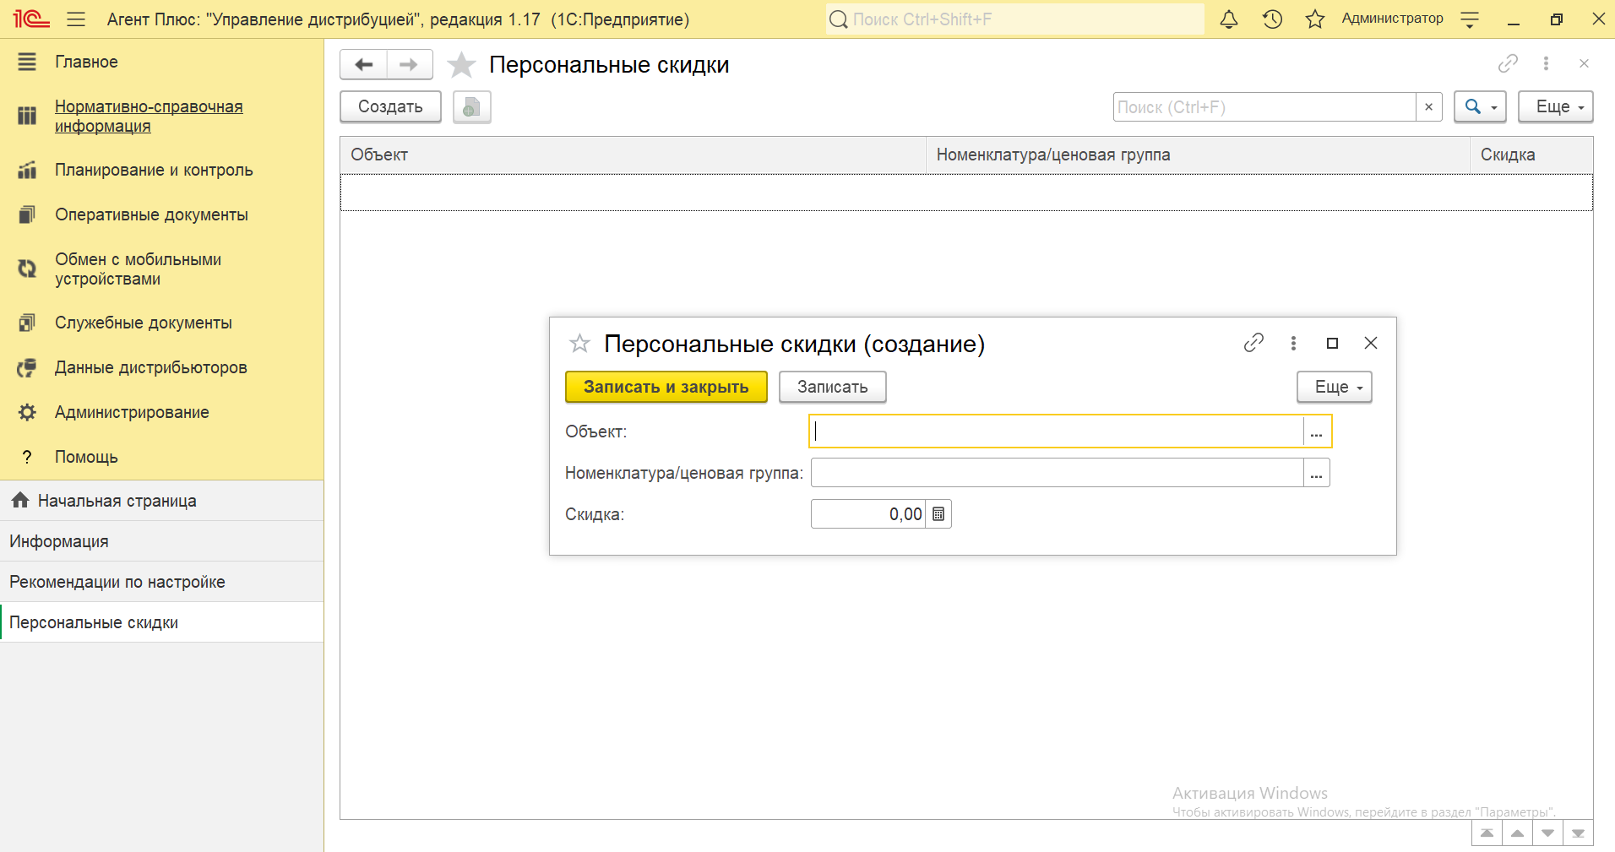Toggle favorite star beside Персональные скидки title
This screenshot has height=852, width=1615.
461,65
